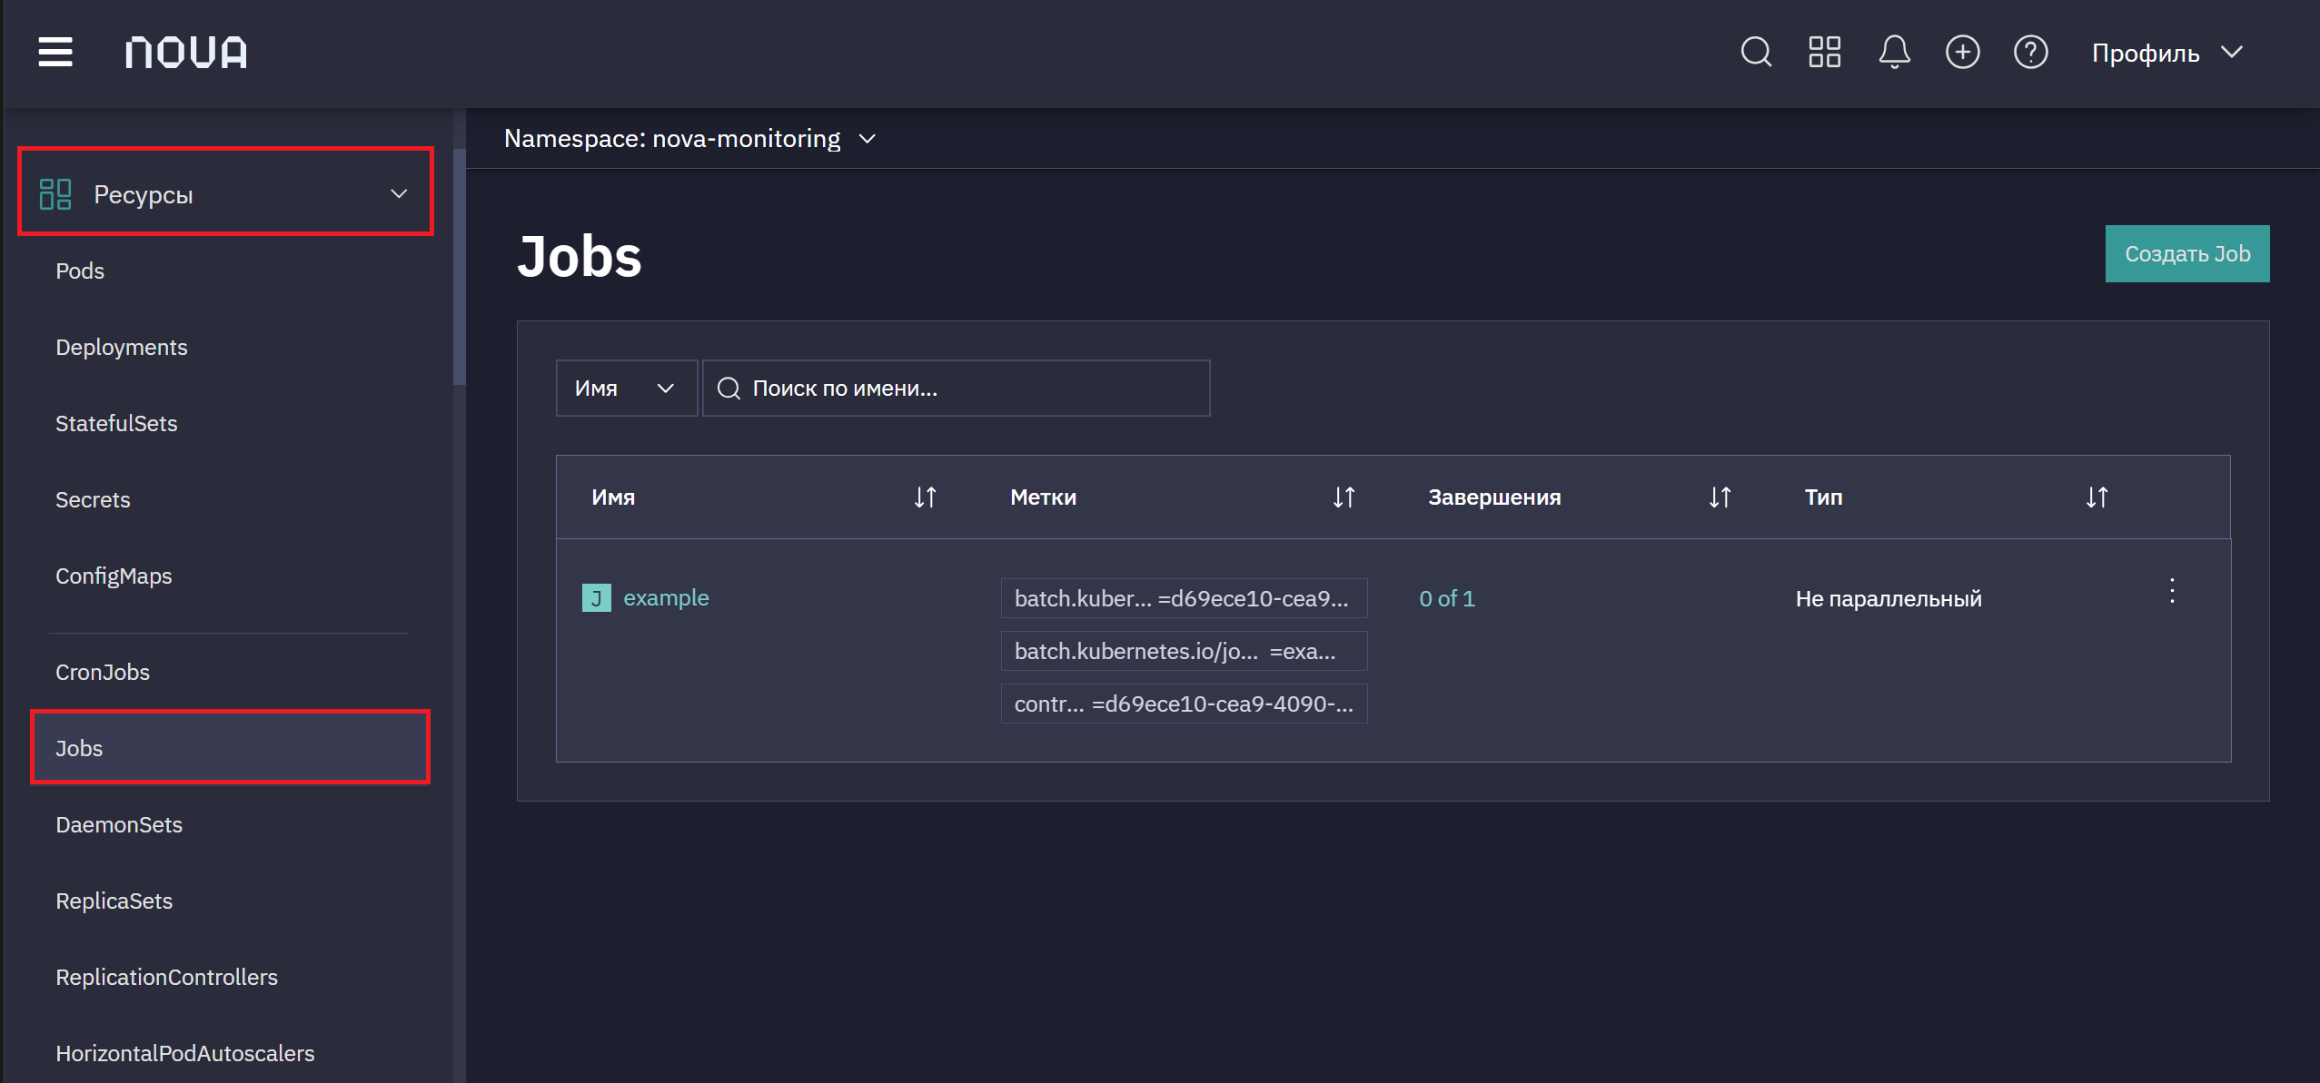Viewport: 2320px width, 1083px height.
Task: Sort table by Завершения column
Action: coord(1720,497)
